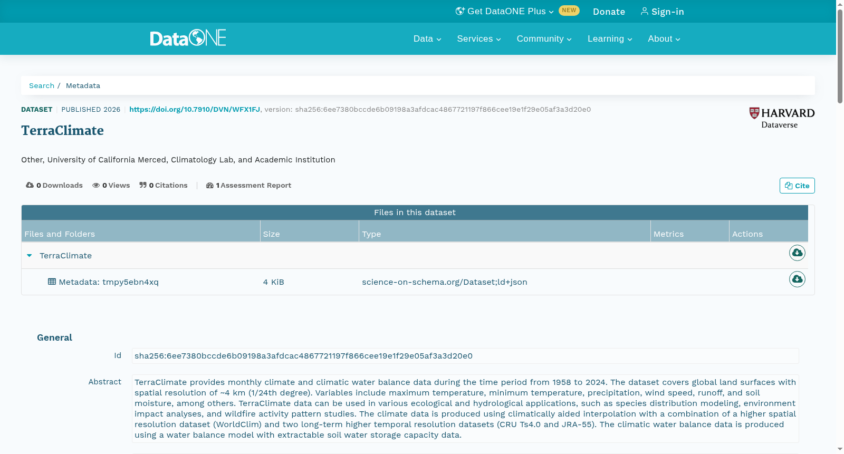Image resolution: width=844 pixels, height=454 pixels.
Task: Click the Assessment Report gauge icon
Action: click(x=210, y=185)
